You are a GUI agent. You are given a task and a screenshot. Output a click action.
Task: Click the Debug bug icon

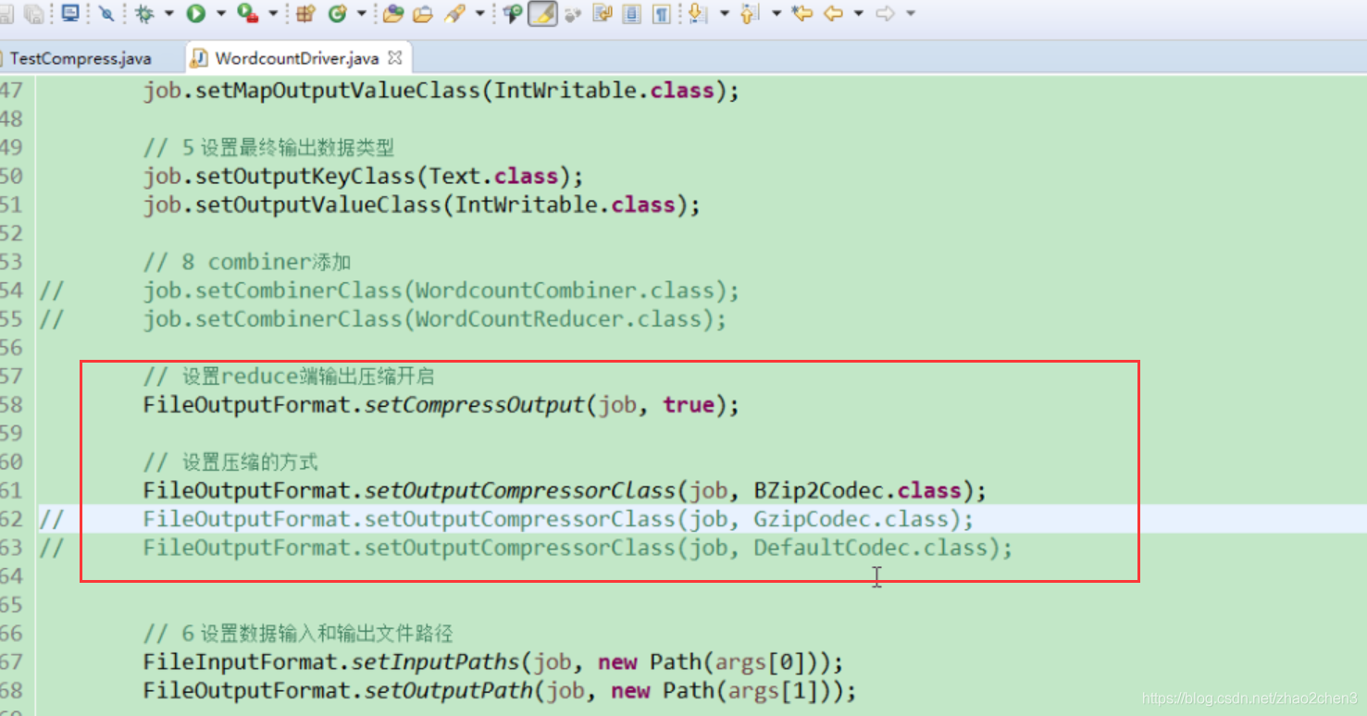[x=144, y=14]
